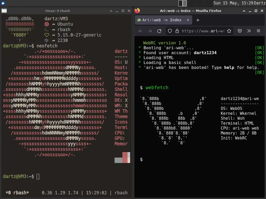This screenshot has height=199, width=266.
Task: Click 'OS: WebOS' in webfetch output
Action: pos(231,109)
